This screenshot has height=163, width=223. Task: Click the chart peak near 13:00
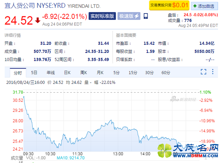coord(111,120)
